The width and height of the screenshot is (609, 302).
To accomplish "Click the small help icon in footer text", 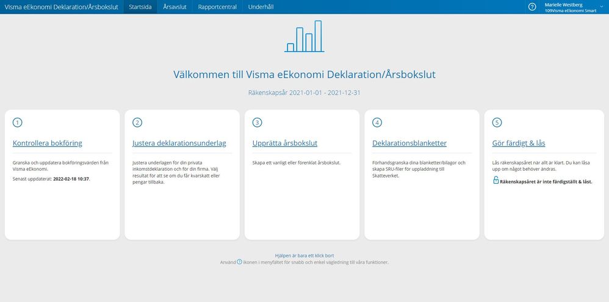I will tap(239, 262).
